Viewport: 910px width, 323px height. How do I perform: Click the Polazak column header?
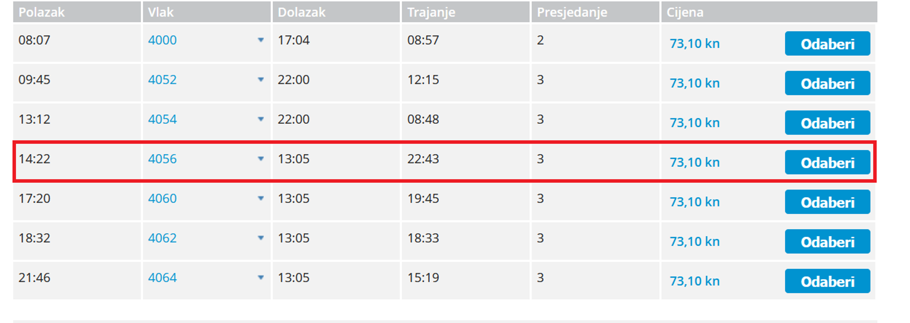tap(42, 12)
